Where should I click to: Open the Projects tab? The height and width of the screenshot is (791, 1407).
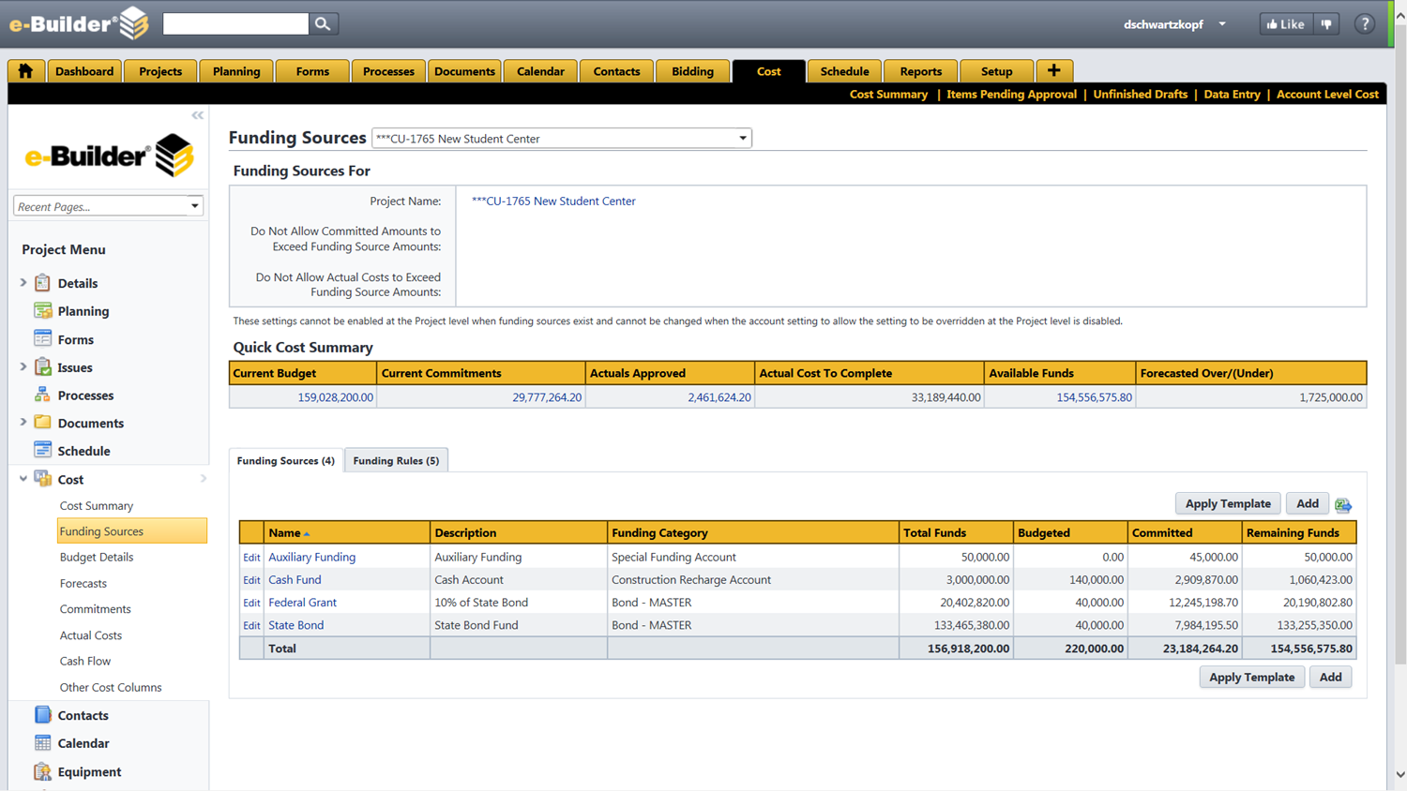click(x=160, y=71)
